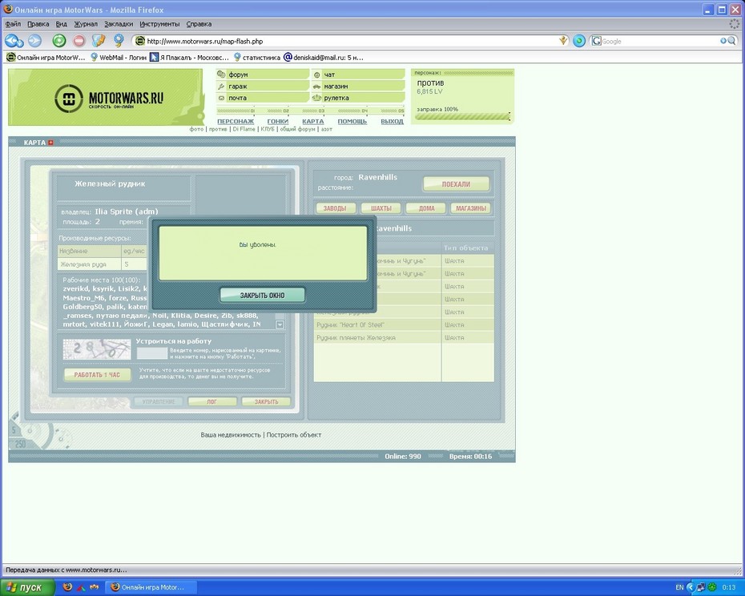Click the Firefox forward navigation arrow

click(x=34, y=41)
